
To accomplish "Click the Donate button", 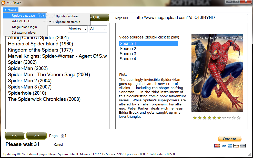I will point(230,139).
